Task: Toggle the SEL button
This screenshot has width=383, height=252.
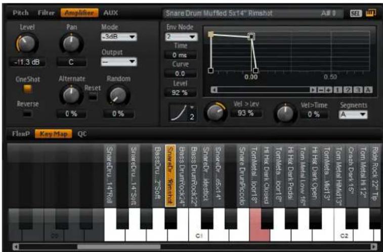Action: [x=355, y=14]
